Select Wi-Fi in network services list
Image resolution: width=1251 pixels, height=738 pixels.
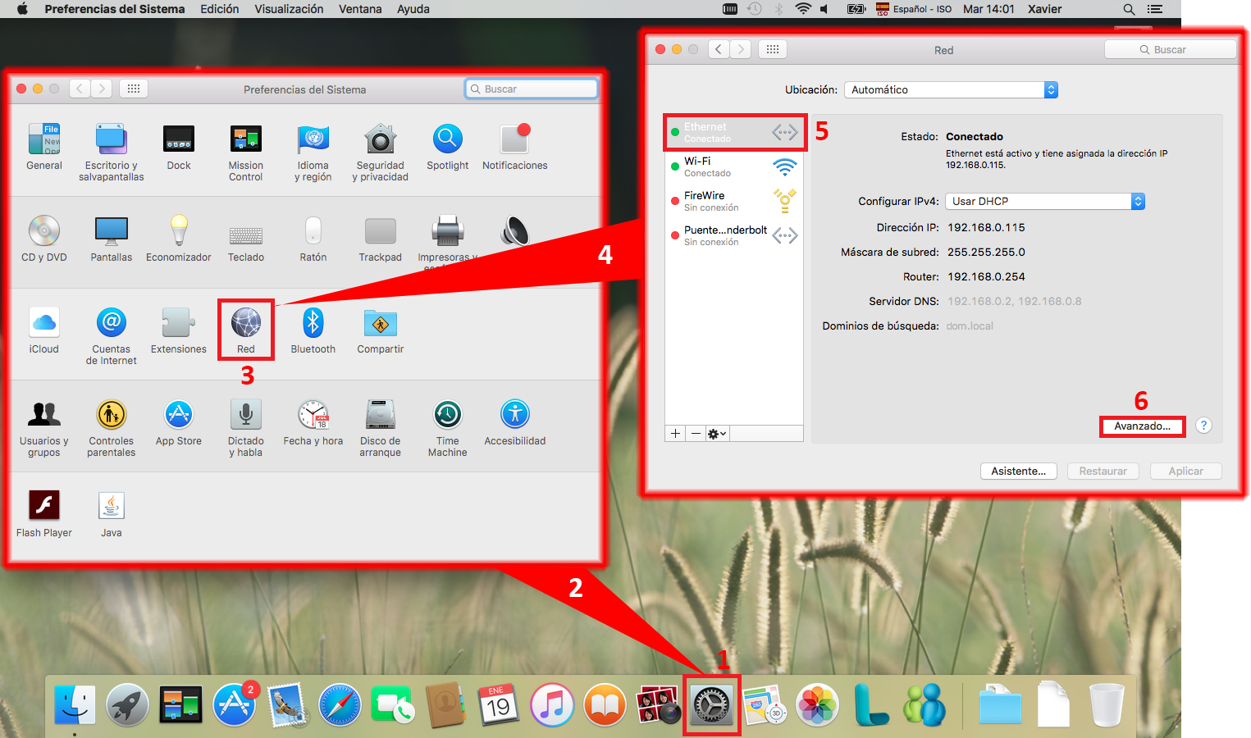point(734,167)
